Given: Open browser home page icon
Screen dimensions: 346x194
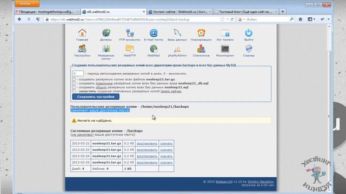Looking at the screenshot, I should click(301, 19).
